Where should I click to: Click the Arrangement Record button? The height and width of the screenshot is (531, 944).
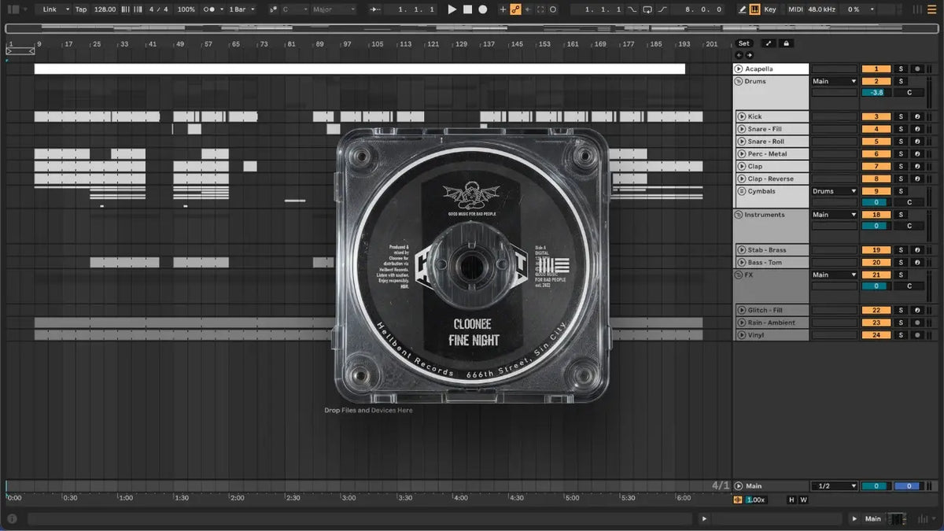(483, 9)
